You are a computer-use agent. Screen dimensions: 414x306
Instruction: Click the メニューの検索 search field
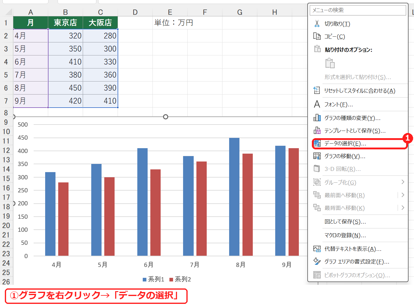tap(358, 10)
